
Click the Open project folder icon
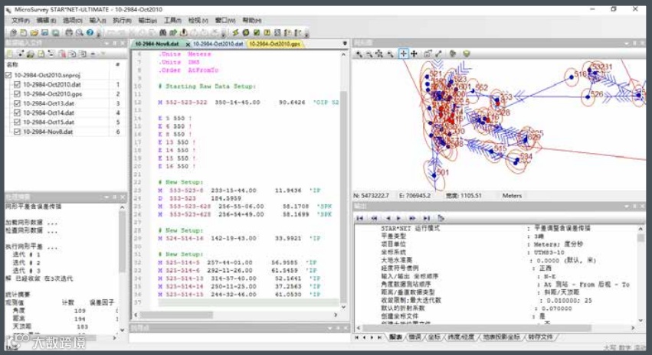point(34,32)
